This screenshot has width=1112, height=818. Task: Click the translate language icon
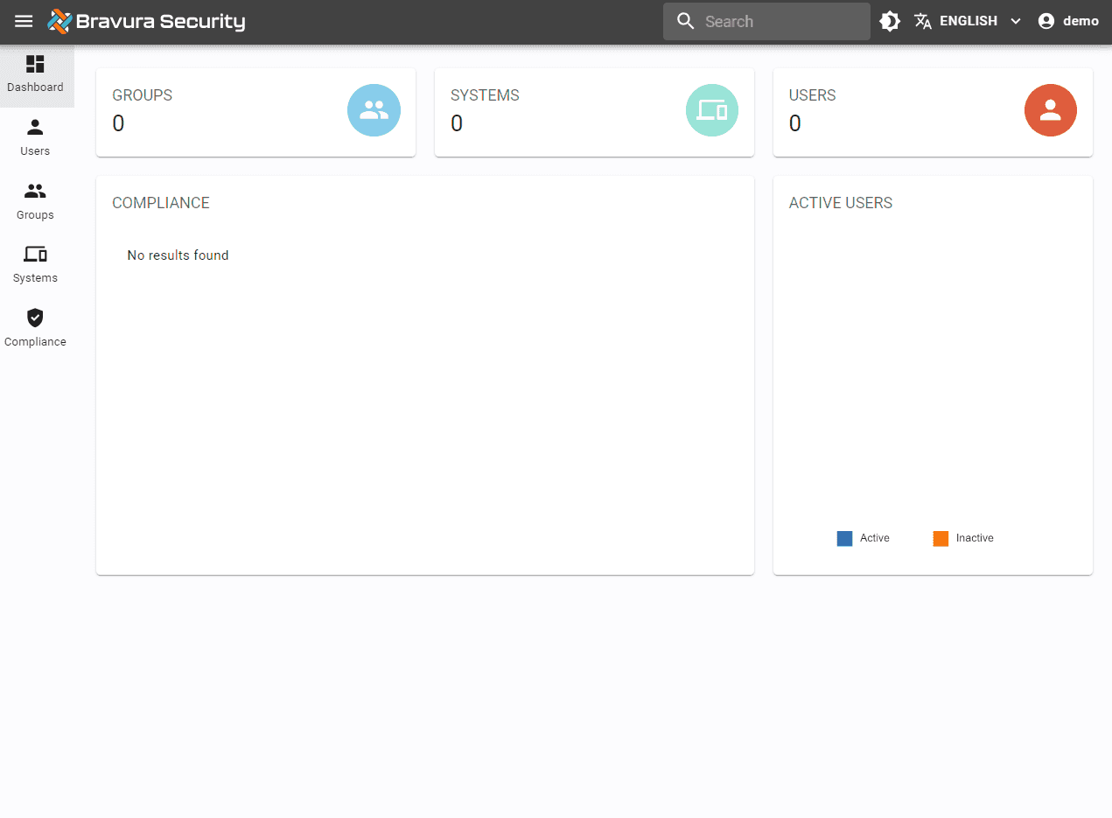point(923,22)
